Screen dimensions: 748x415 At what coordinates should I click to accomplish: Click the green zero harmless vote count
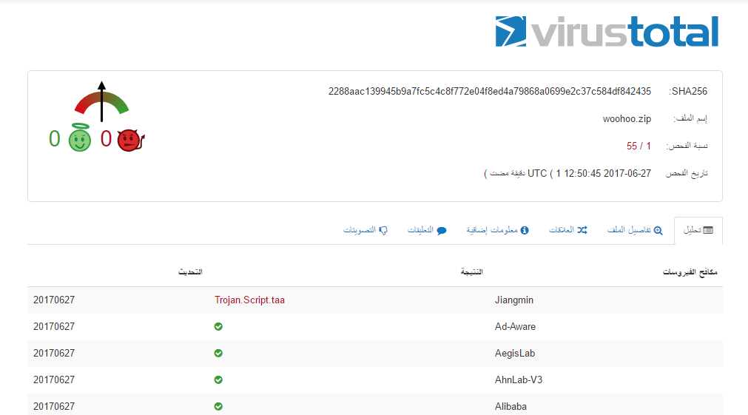(x=55, y=139)
